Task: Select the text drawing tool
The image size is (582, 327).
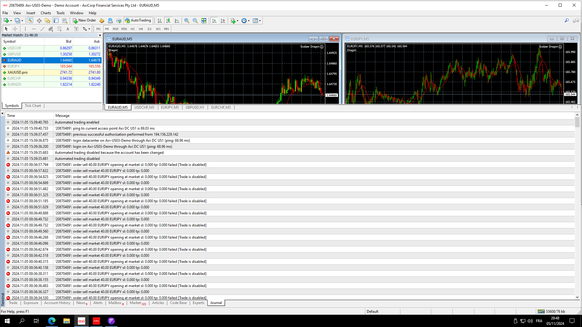Action: coord(68,29)
